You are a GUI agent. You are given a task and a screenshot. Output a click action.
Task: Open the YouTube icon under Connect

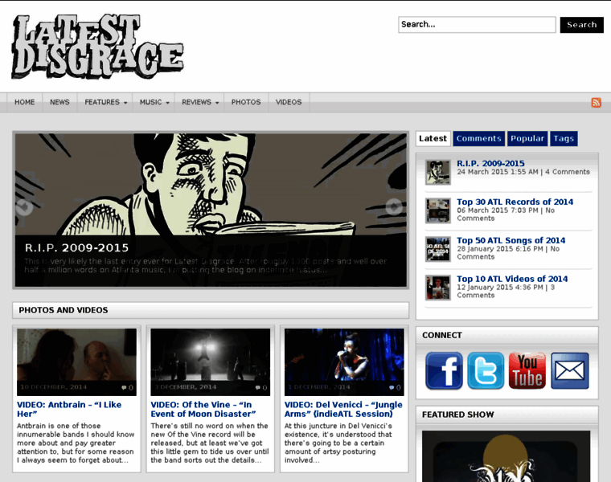pos(527,371)
